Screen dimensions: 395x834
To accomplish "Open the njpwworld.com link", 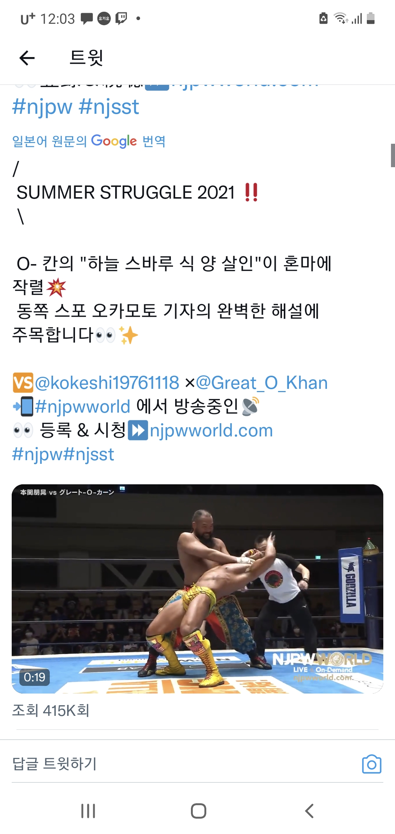I will [x=211, y=431].
